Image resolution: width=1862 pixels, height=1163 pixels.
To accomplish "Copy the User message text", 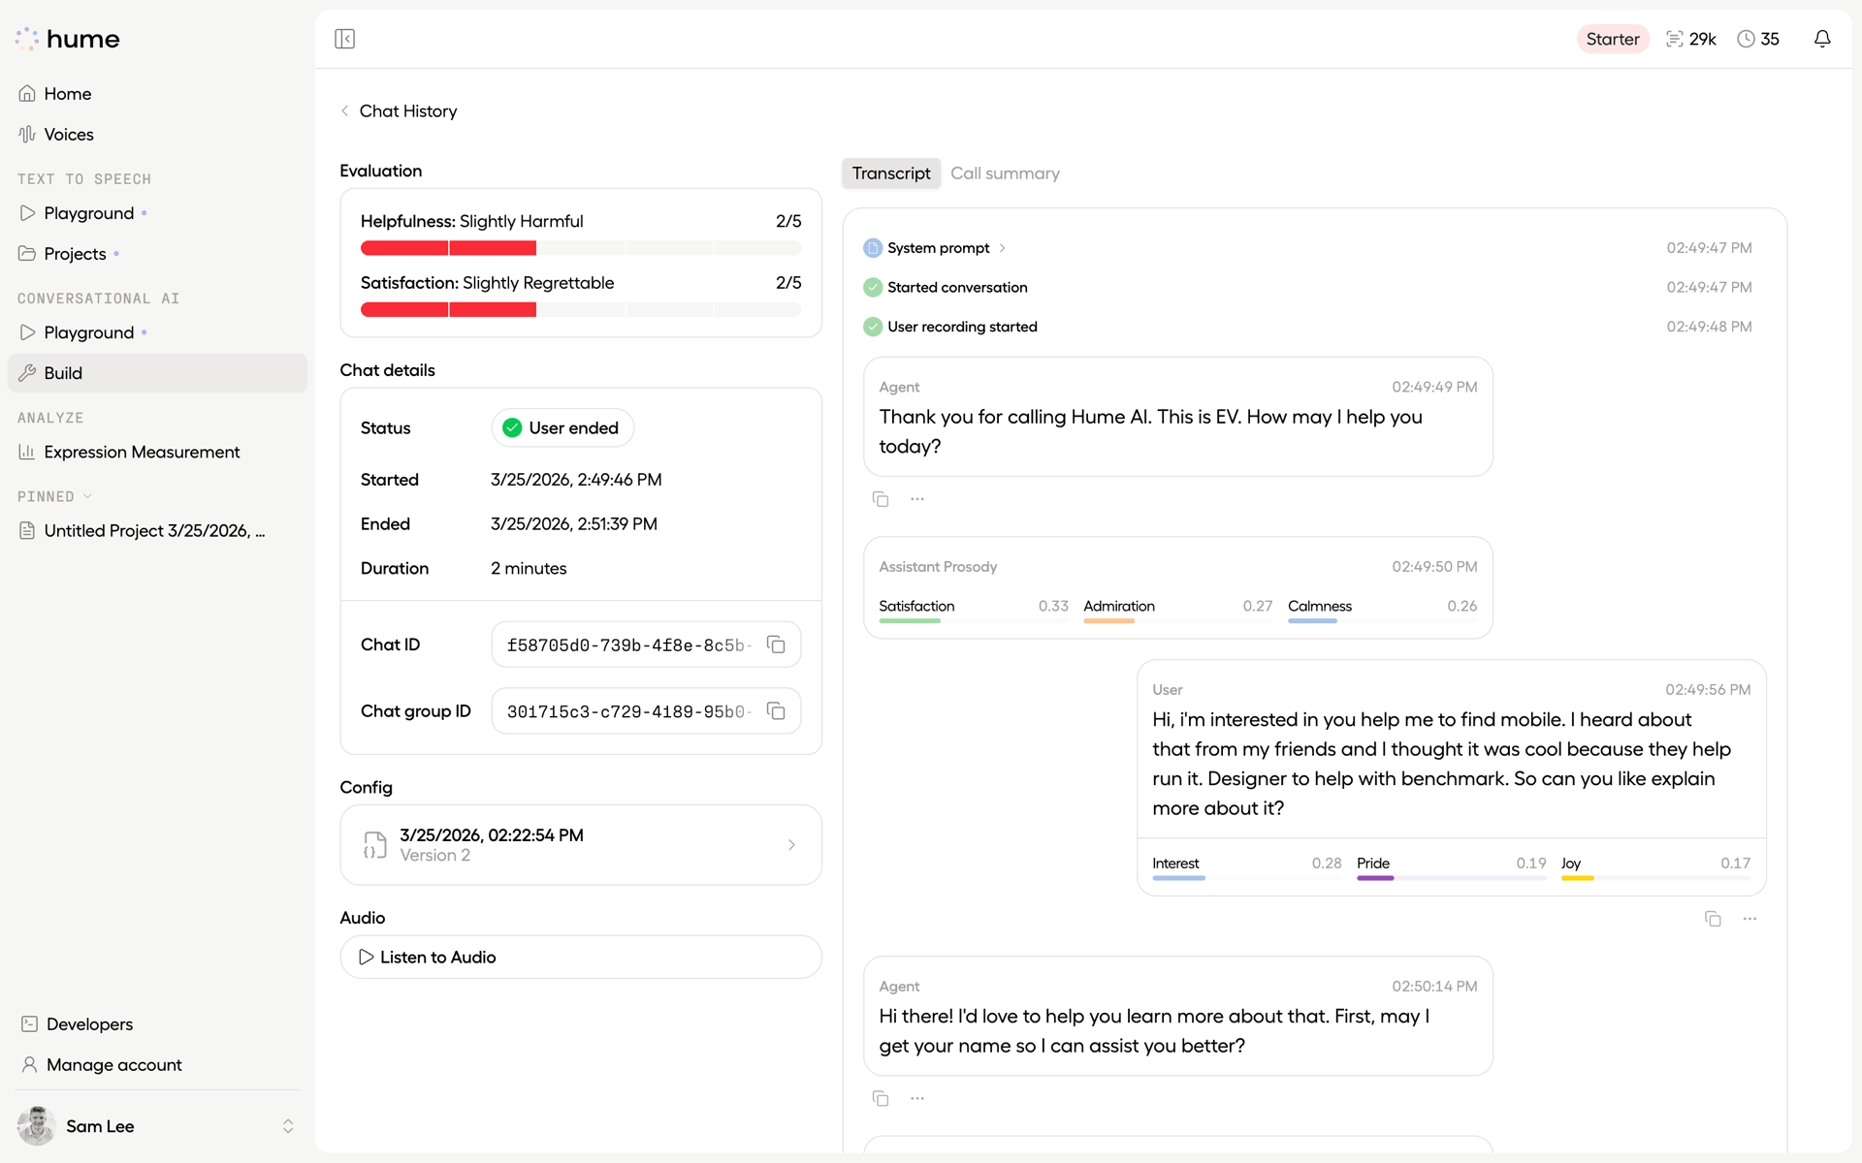I will pyautogui.click(x=1713, y=919).
